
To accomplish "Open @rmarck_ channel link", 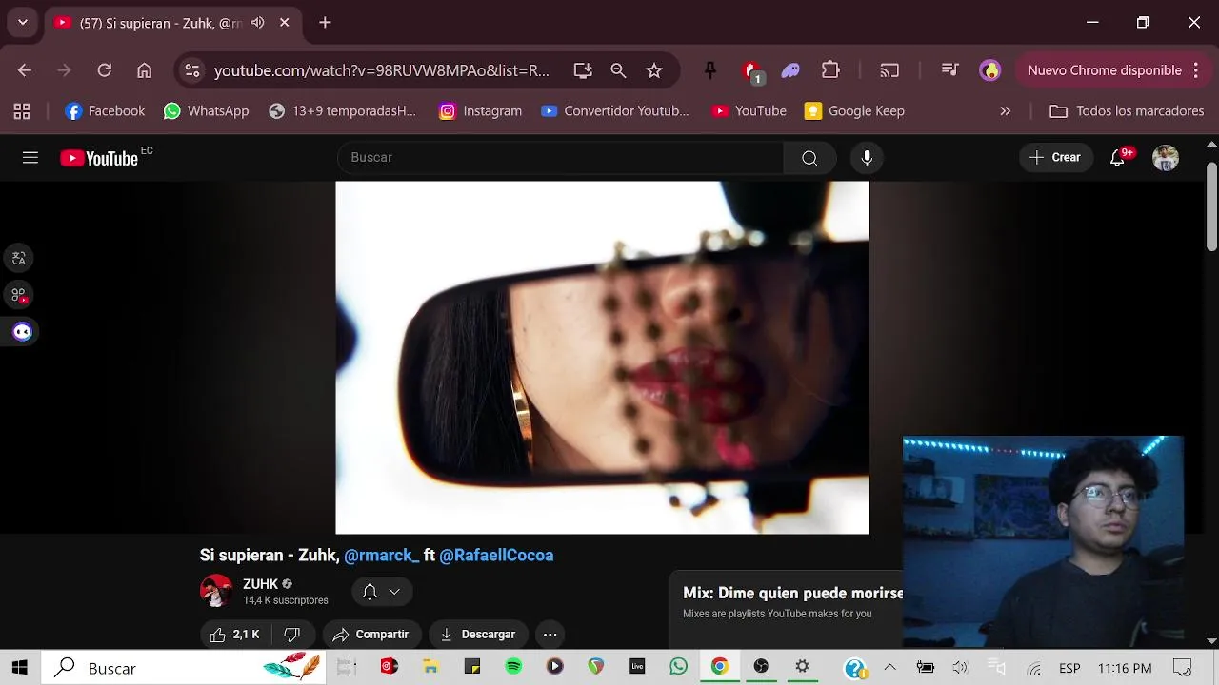I will [x=381, y=555].
